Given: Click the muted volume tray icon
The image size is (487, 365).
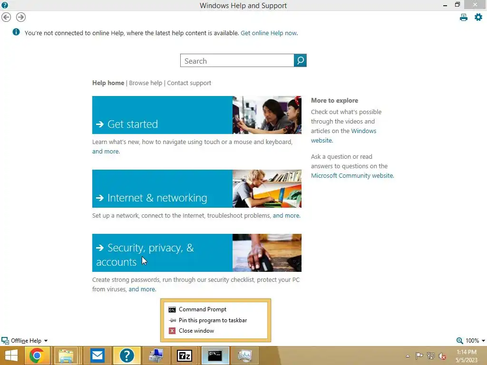Looking at the screenshot, I should click(x=442, y=356).
